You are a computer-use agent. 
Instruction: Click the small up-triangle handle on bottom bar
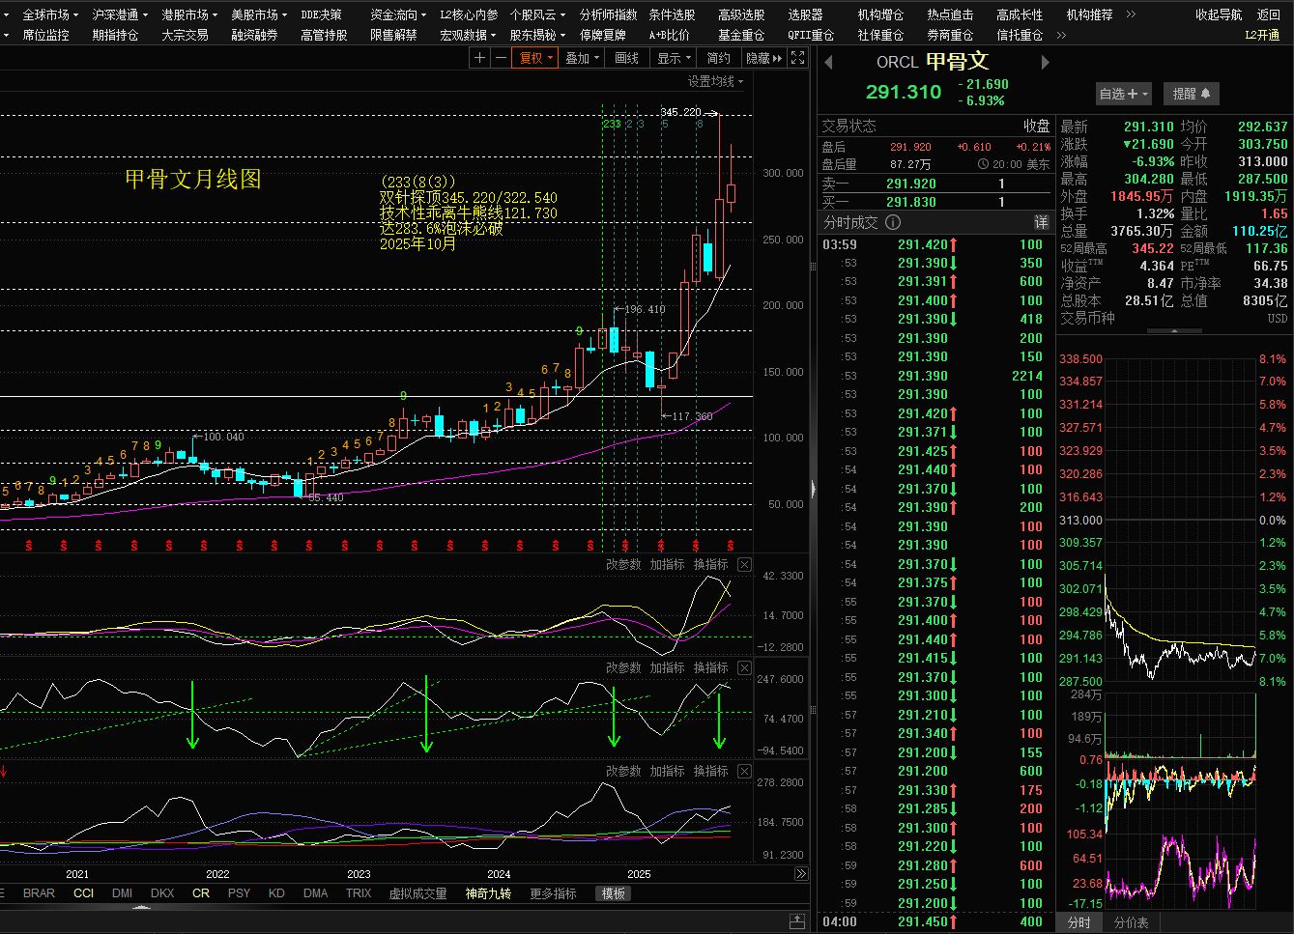(x=143, y=908)
